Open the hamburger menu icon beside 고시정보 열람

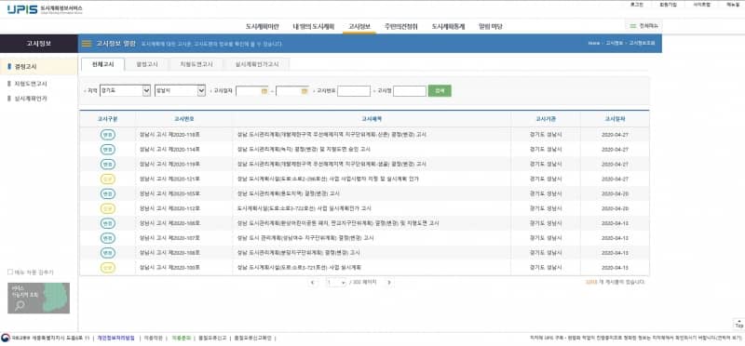pos(87,44)
